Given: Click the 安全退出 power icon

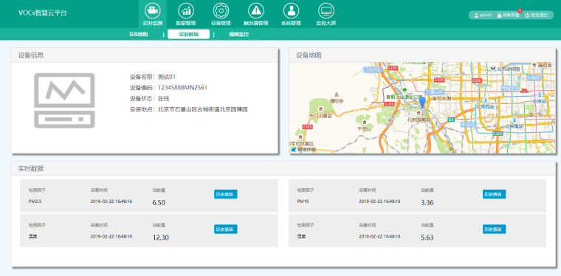Looking at the screenshot, I should [527, 15].
